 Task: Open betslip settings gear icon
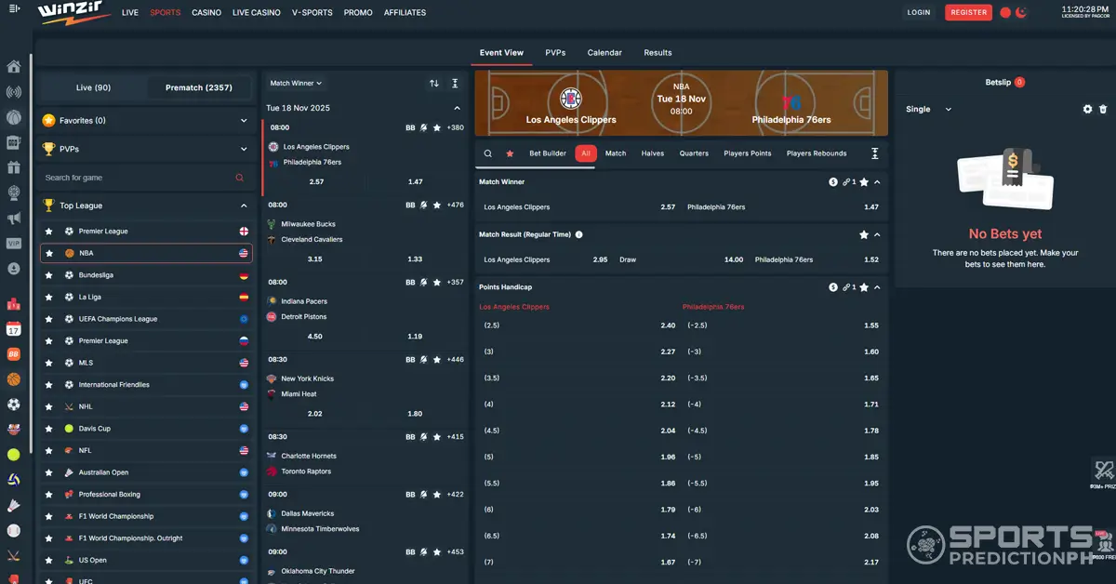(1087, 109)
